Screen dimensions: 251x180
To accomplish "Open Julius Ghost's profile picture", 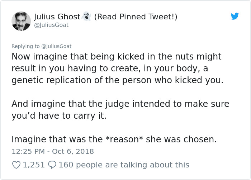I will tap(21, 20).
